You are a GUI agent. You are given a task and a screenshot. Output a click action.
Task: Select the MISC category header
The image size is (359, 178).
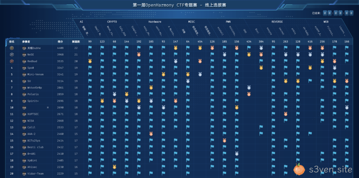pyautogui.click(x=192, y=22)
